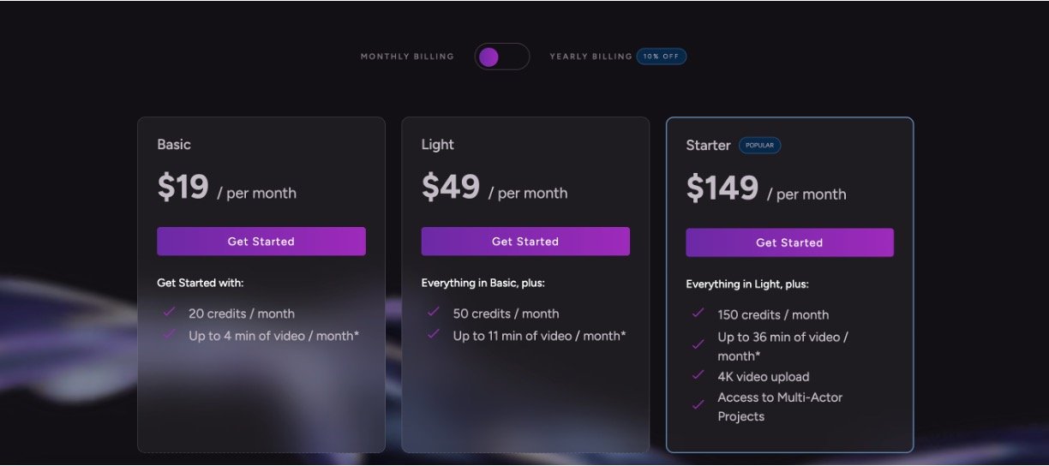Click checkmark beside 4K video upload
The width and height of the screenshot is (1049, 466).
point(698,376)
